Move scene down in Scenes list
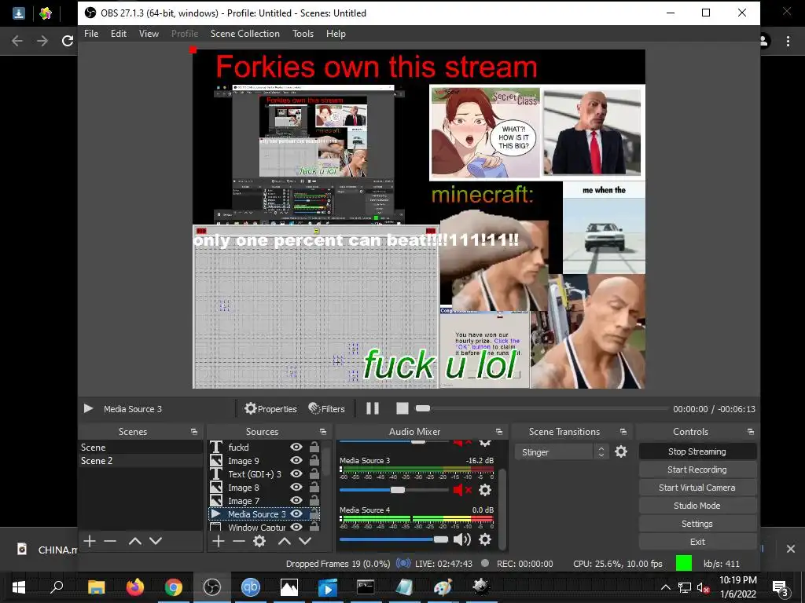 pyautogui.click(x=156, y=541)
